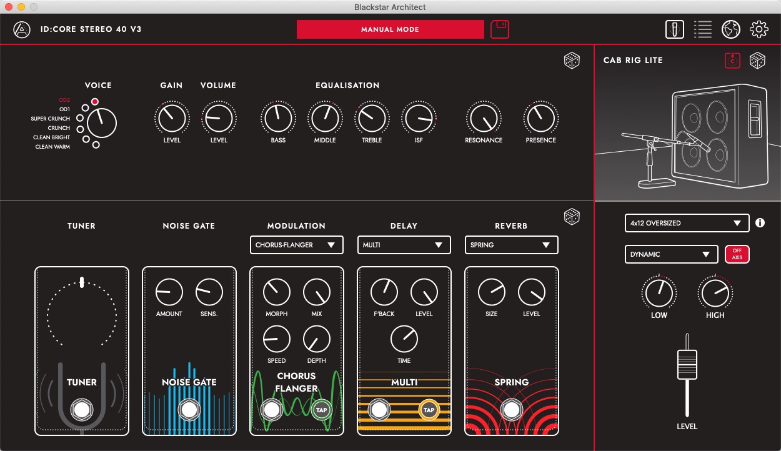Click the modulation Depth knob
Viewport: 781px width, 451px height.
(x=317, y=339)
